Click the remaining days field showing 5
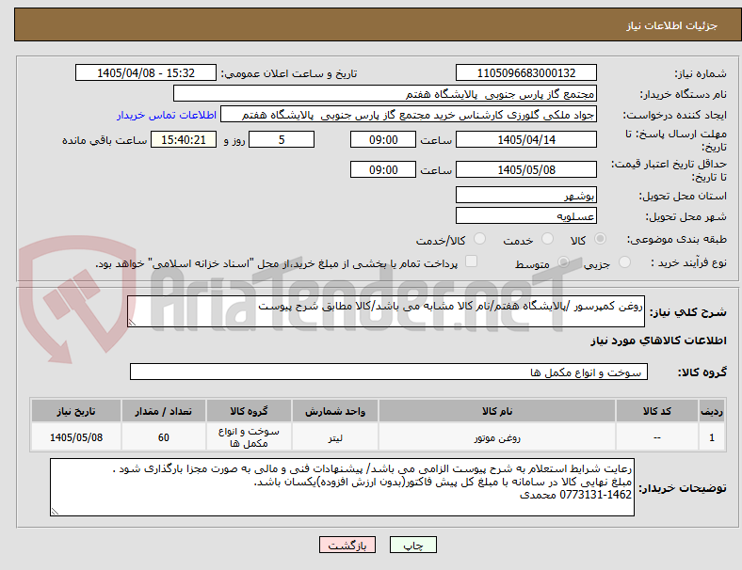Image resolution: width=742 pixels, height=570 pixels. click(x=282, y=139)
